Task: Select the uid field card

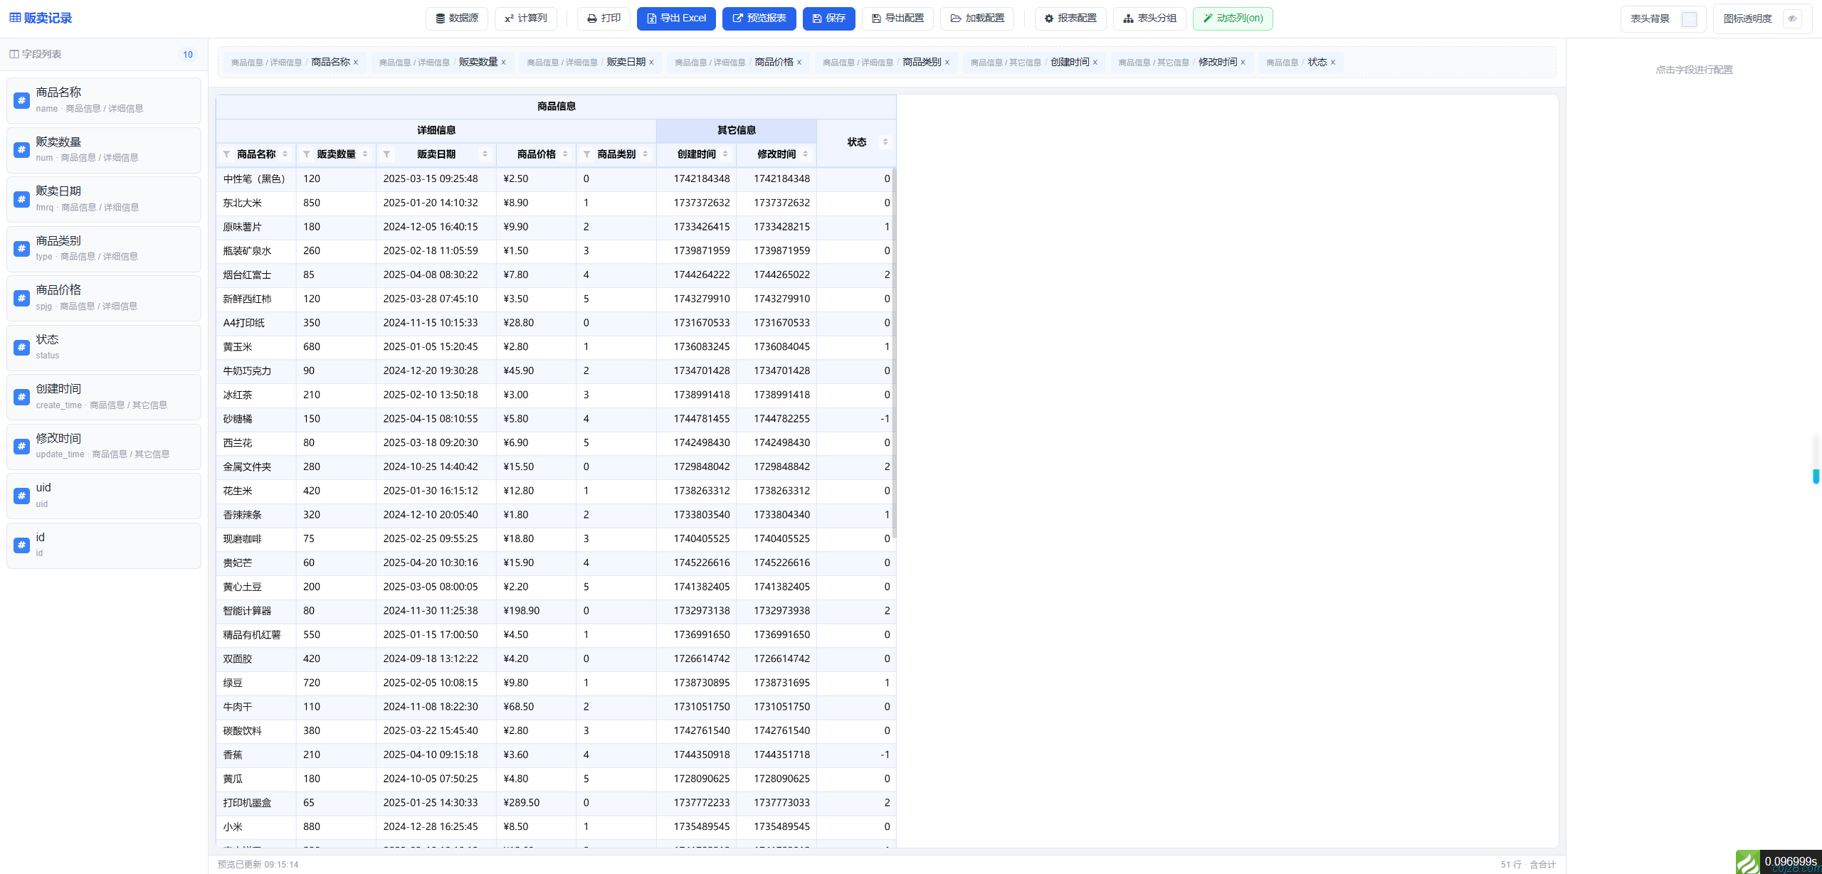Action: pyautogui.click(x=104, y=496)
